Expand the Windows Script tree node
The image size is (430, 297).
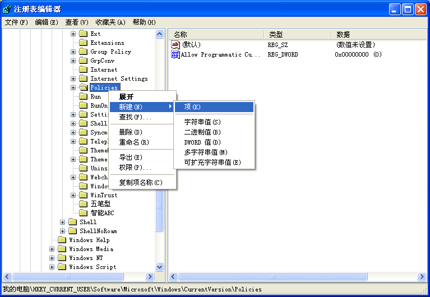pyautogui.click(x=52, y=267)
